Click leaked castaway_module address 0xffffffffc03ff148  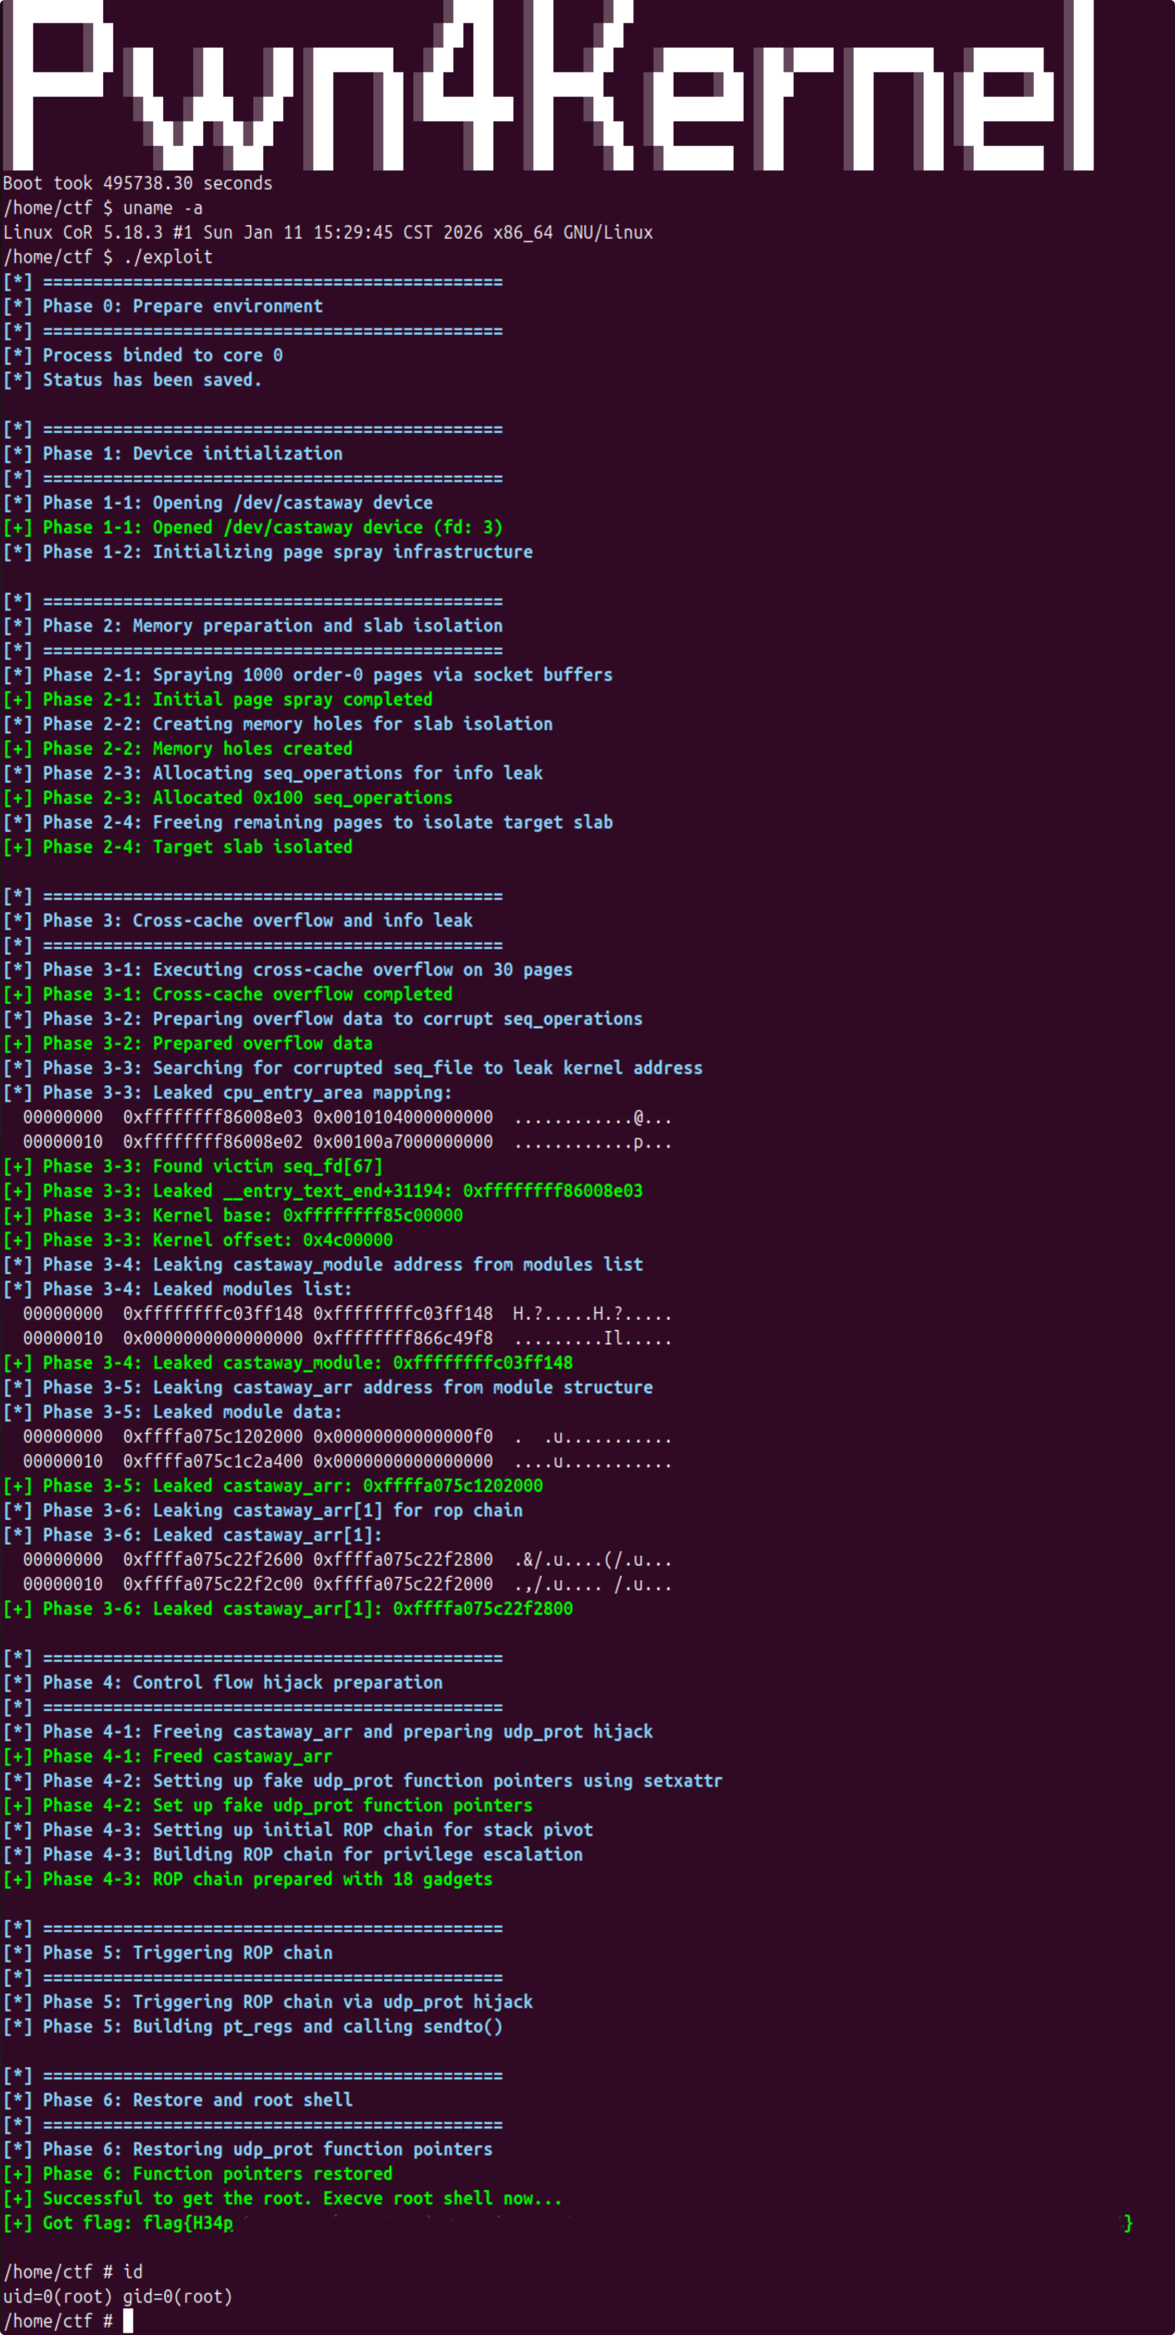click(482, 1363)
